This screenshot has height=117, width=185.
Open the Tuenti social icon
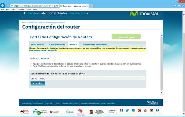click(133, 110)
